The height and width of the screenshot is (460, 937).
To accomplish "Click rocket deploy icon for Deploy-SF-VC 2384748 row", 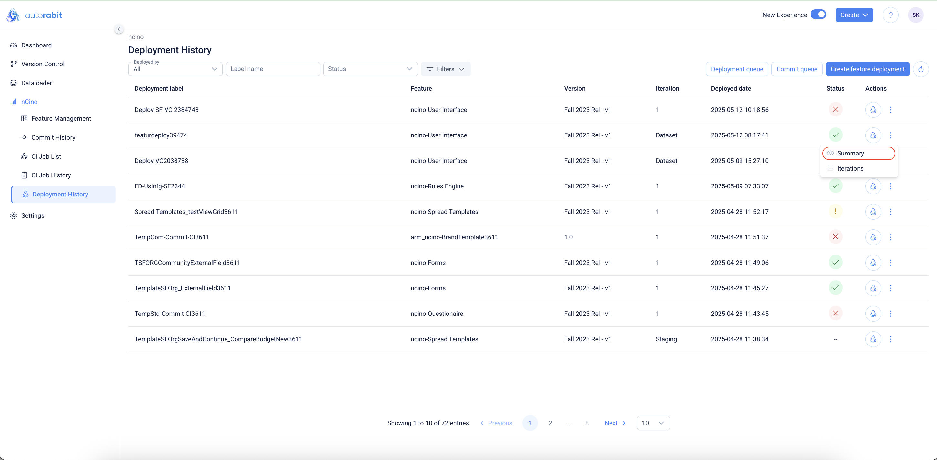I will point(873,110).
